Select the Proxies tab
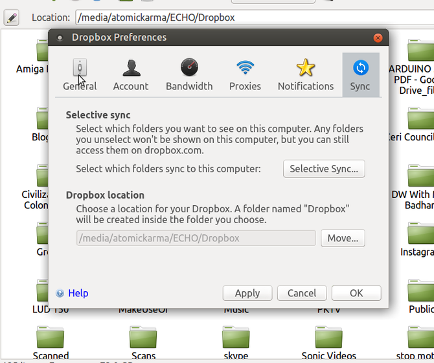Image resolution: width=434 pixels, height=363 pixels. [x=245, y=74]
